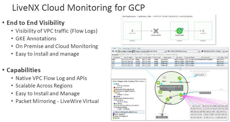Click the 10.1.1.154 box in Monitor Subnet
The width and height of the screenshot is (230, 122).
[199, 75]
